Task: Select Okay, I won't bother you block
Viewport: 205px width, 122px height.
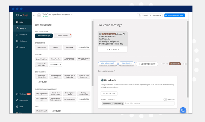Action: [x=55, y=99]
